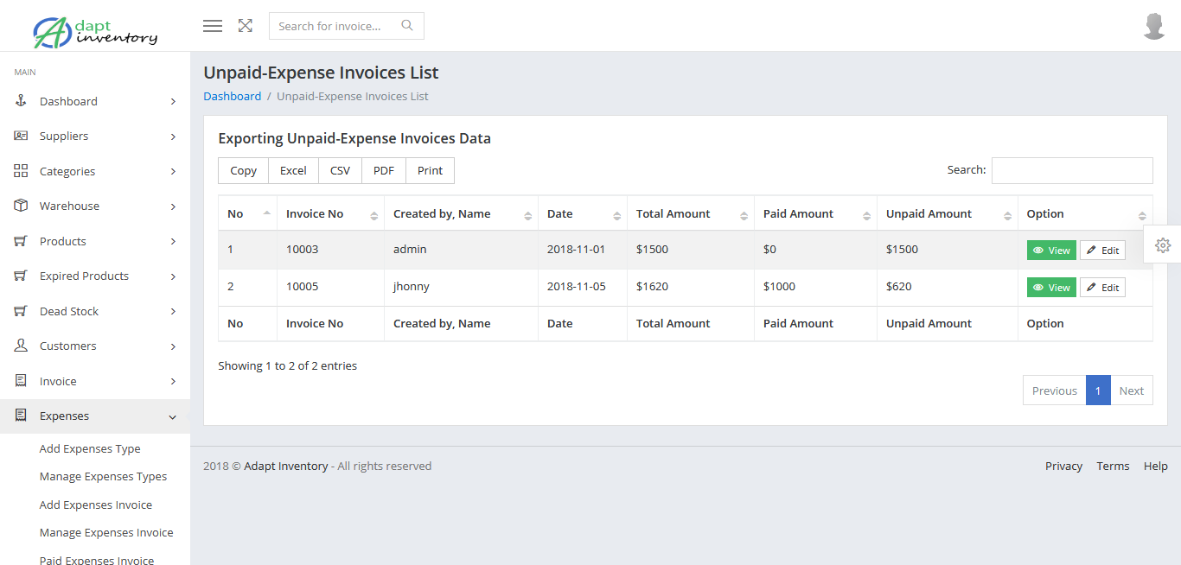Click the Warehouse box icon in sidebar
1181x565 pixels.
coord(22,206)
